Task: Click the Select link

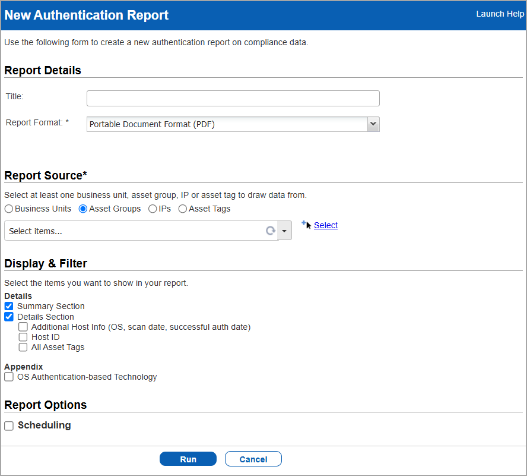Action: click(326, 225)
